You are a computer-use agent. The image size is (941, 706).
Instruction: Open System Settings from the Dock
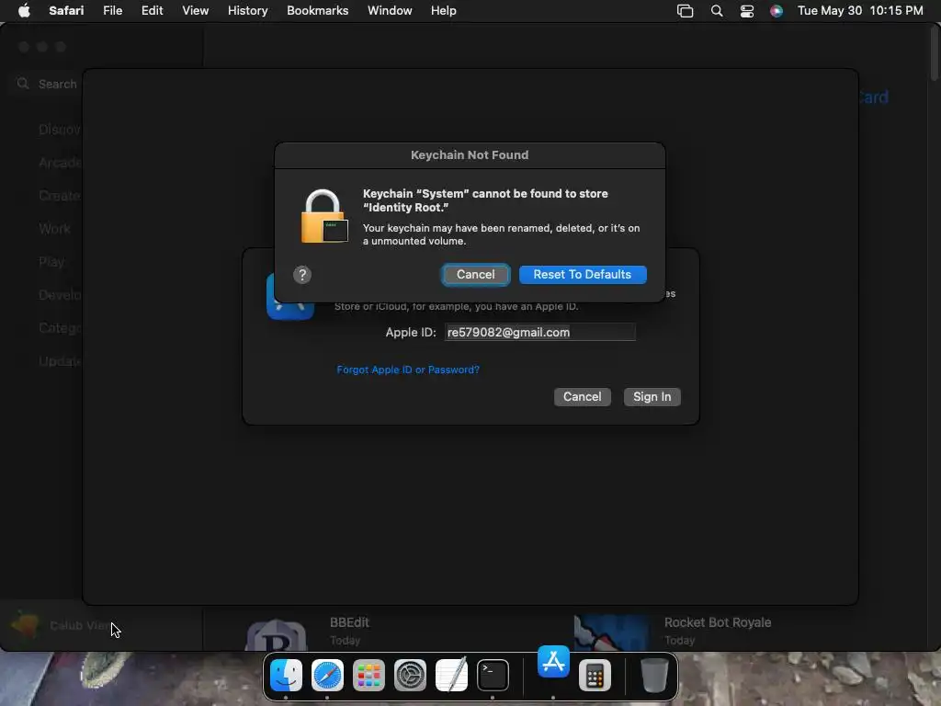click(x=410, y=676)
